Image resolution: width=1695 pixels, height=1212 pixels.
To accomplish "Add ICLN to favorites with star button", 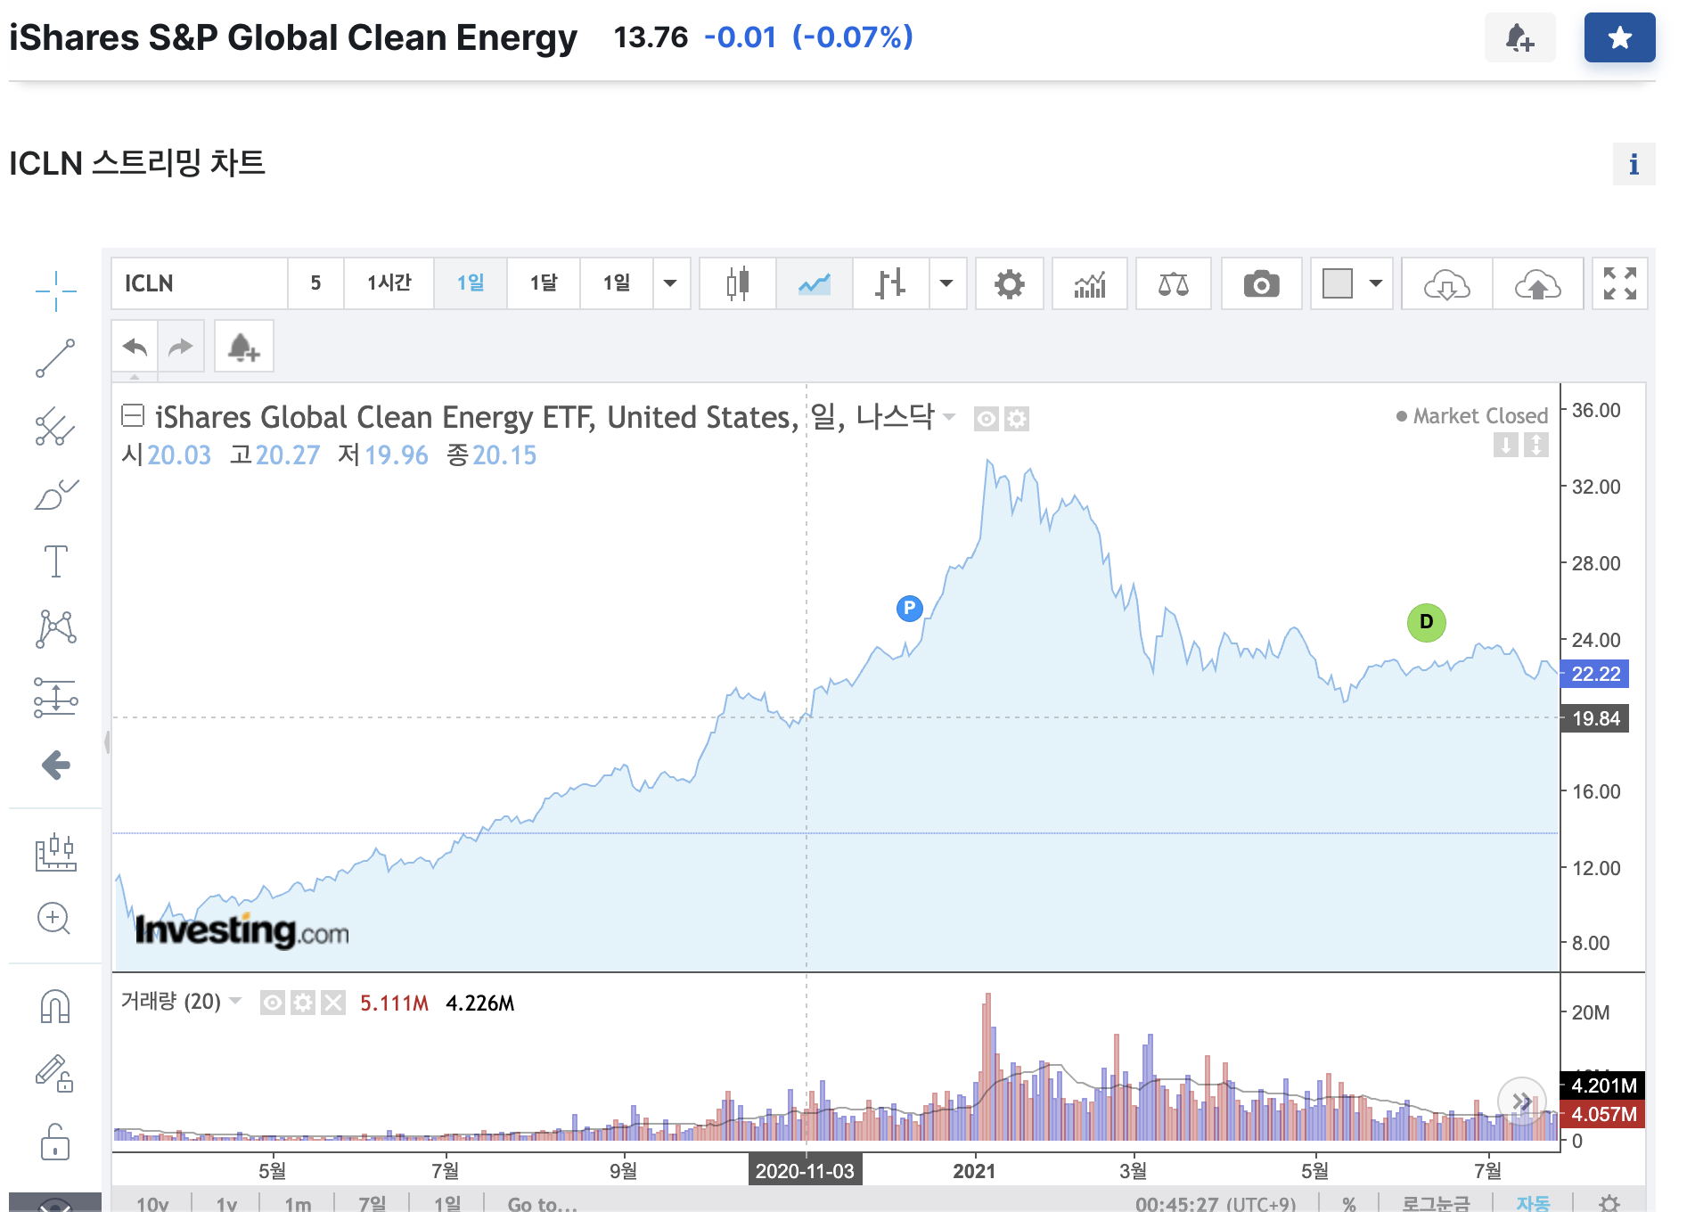I will (1619, 37).
